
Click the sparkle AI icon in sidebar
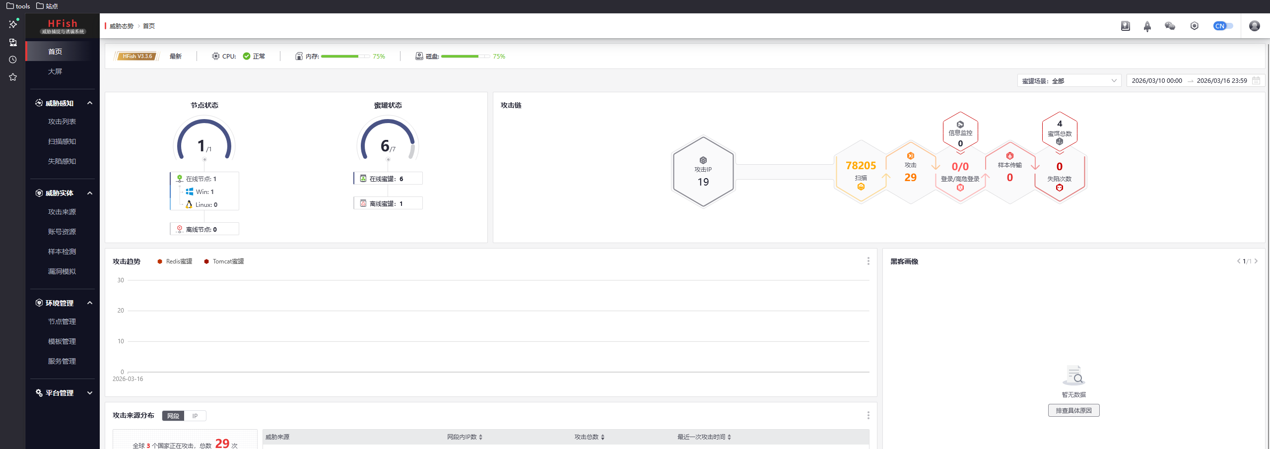pyautogui.click(x=13, y=24)
